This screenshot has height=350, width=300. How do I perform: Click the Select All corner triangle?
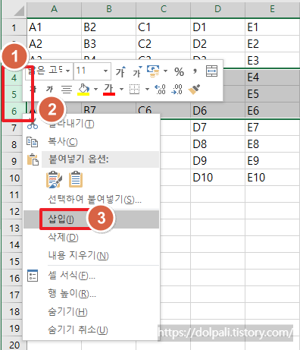[x=18, y=10]
